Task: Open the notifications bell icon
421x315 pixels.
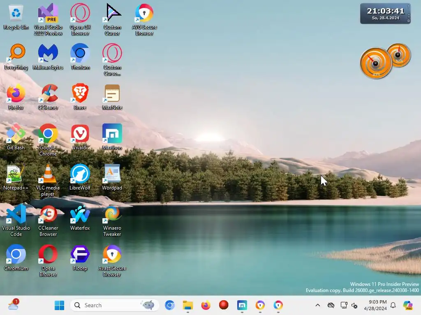Action: tap(393, 305)
